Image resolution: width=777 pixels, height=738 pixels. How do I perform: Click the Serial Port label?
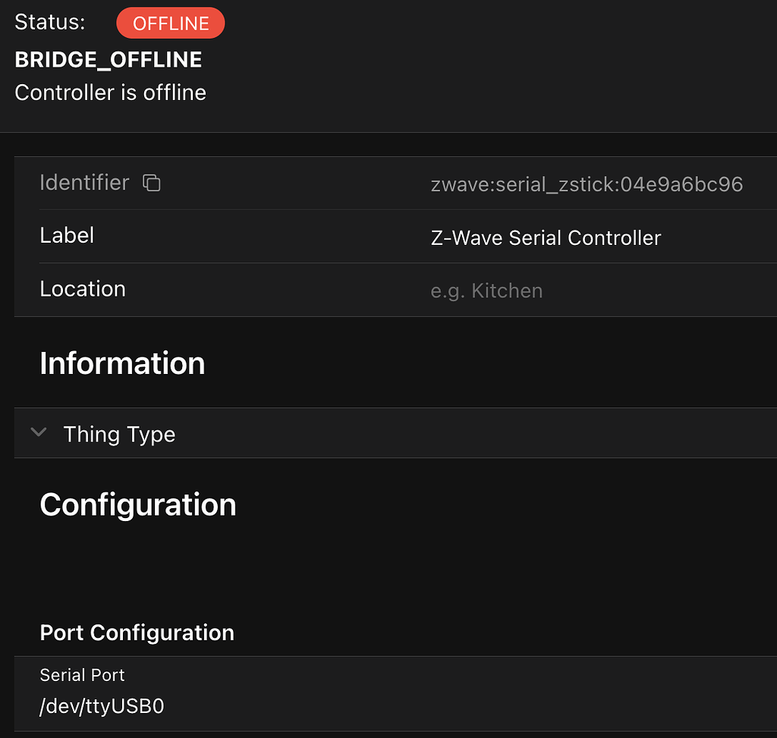coord(82,674)
